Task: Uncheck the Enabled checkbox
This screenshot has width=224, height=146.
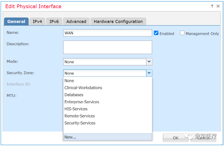Action: coord(156,33)
